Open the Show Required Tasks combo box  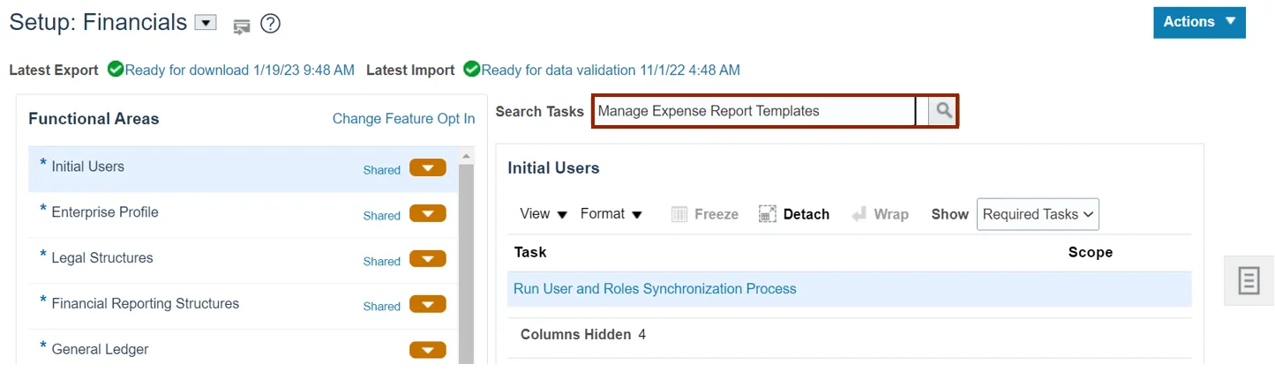[x=1038, y=214]
